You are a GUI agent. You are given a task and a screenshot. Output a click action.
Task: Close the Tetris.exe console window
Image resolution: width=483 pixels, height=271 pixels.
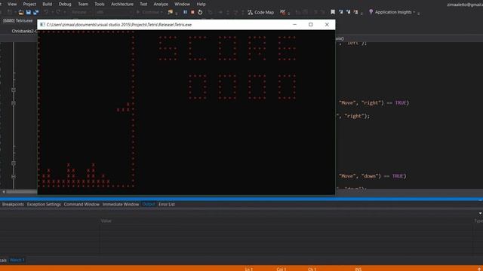[x=327, y=25]
